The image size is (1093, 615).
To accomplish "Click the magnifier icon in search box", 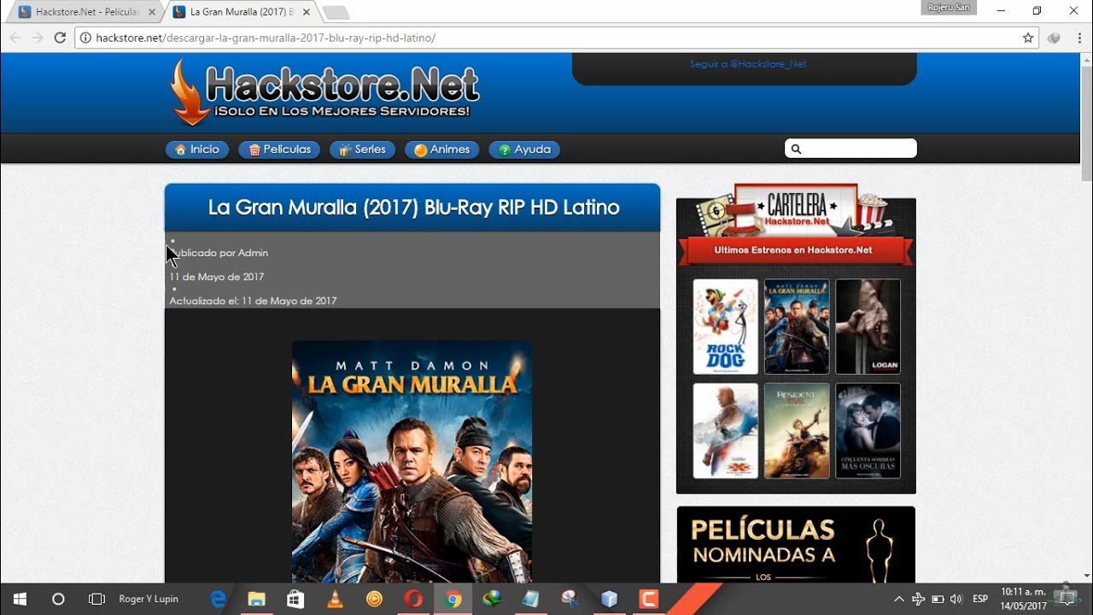I will pos(796,149).
